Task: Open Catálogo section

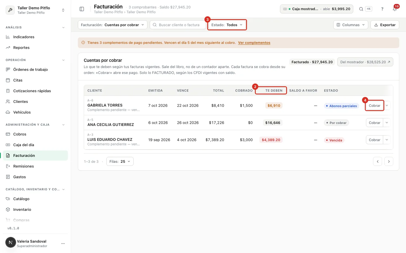Action: tap(35, 199)
